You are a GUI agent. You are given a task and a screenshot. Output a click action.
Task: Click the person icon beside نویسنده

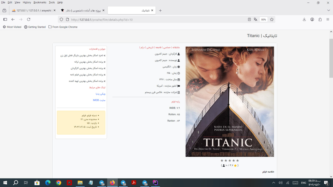pyautogui.click(x=178, y=60)
